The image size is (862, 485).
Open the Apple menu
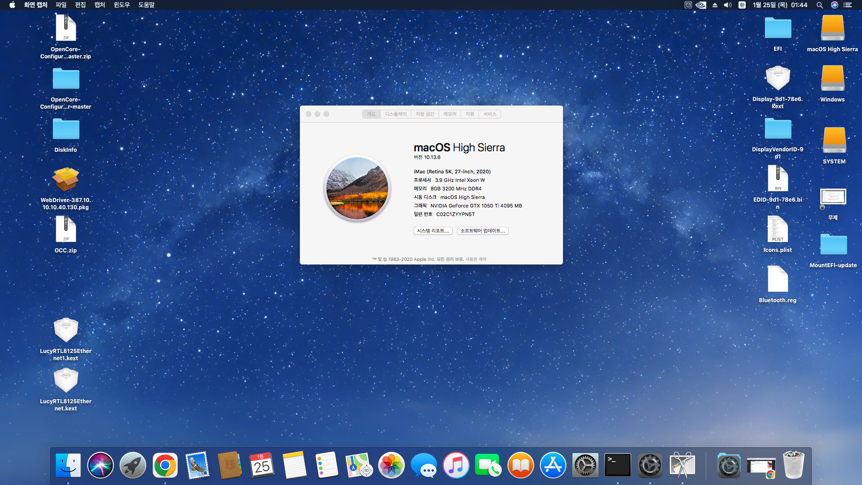pos(12,5)
